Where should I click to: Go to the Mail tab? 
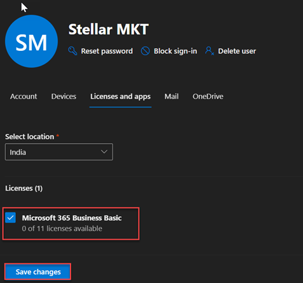pyautogui.click(x=172, y=97)
